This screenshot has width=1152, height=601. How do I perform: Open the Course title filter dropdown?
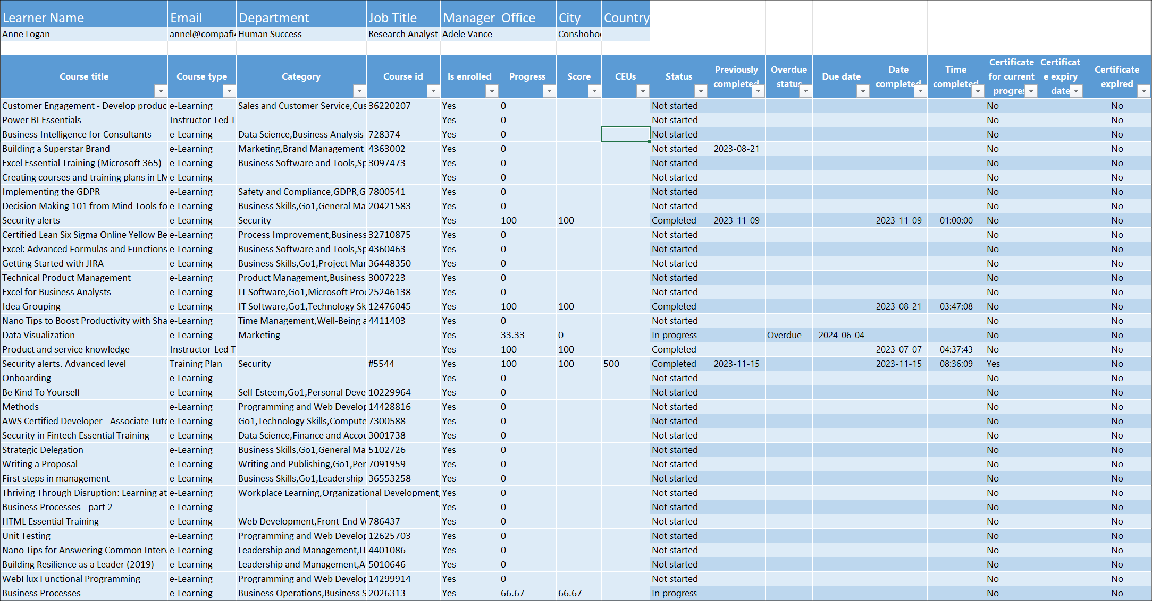point(160,91)
